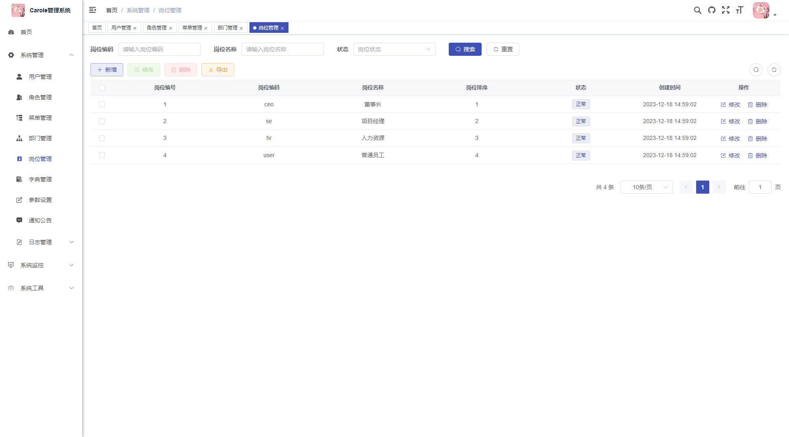Open 通知公告 in the sidebar
Viewport: 789px width, 437px height.
41,220
